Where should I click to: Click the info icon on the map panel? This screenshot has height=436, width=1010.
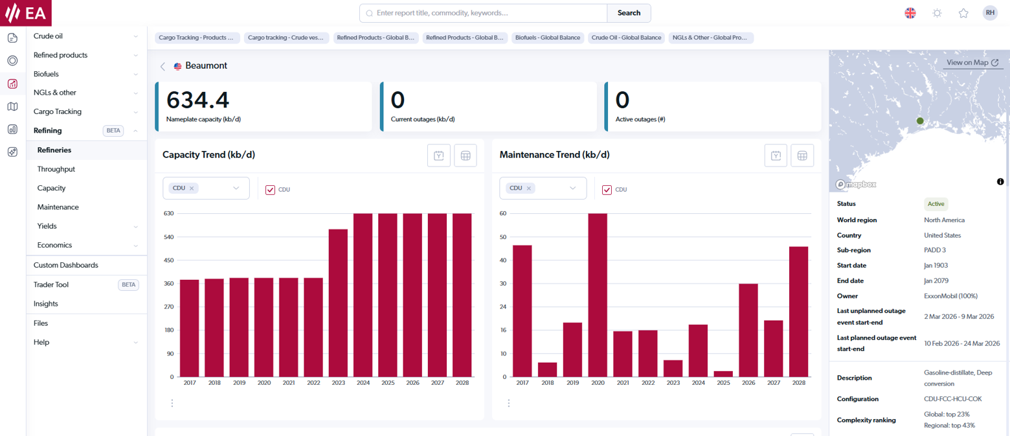click(1000, 182)
